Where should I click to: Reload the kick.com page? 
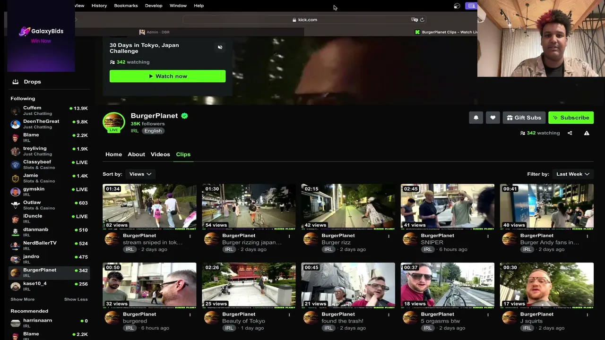[x=422, y=20]
